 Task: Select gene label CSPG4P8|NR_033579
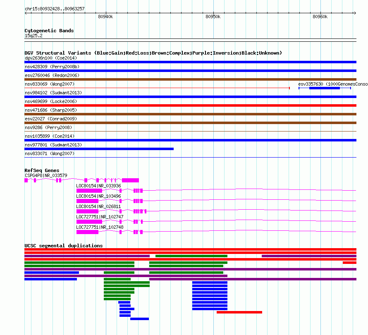46,176
